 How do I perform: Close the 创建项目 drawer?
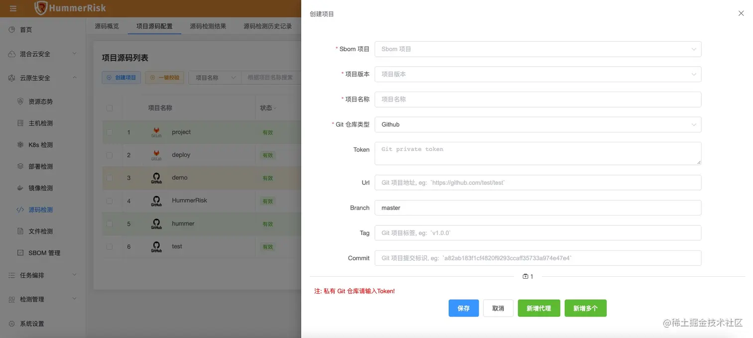coord(741,13)
